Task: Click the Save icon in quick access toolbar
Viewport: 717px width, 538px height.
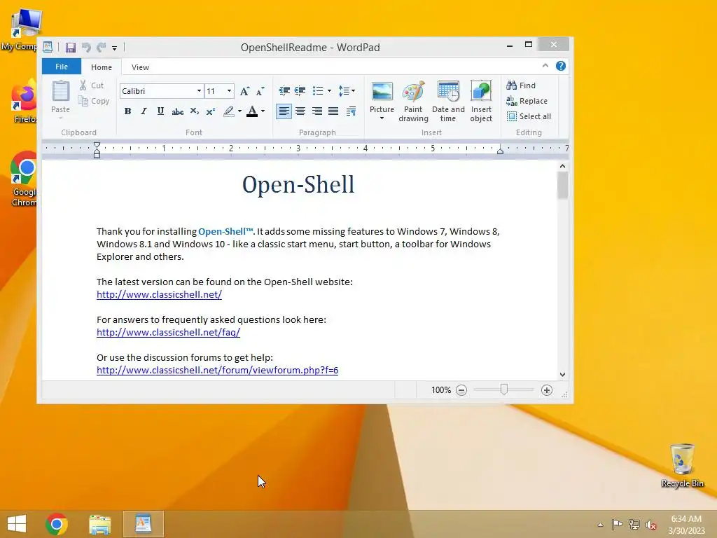Action: 71,48
